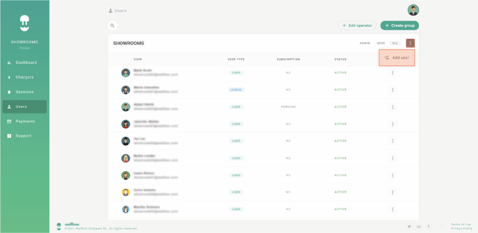
Task: Open the Terms of Use link
Action: coord(461,225)
